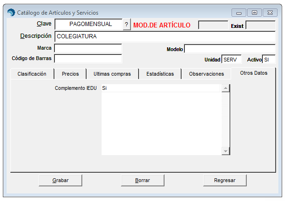Switch to the Precios tab

pyautogui.click(x=70, y=74)
